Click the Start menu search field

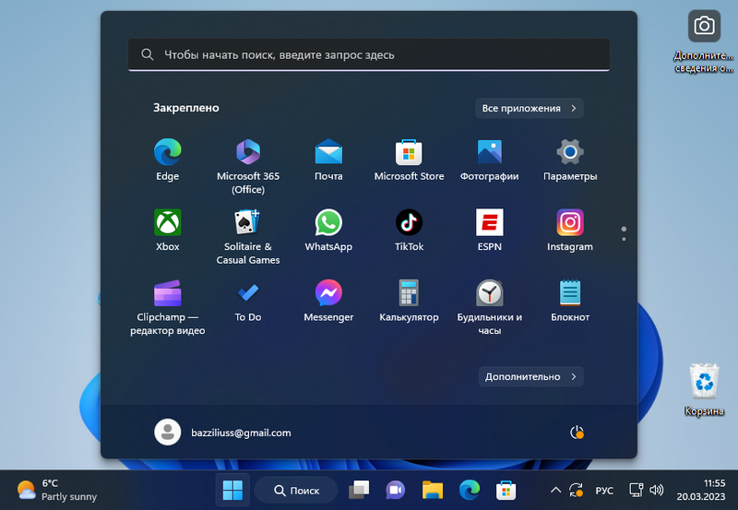point(369,54)
